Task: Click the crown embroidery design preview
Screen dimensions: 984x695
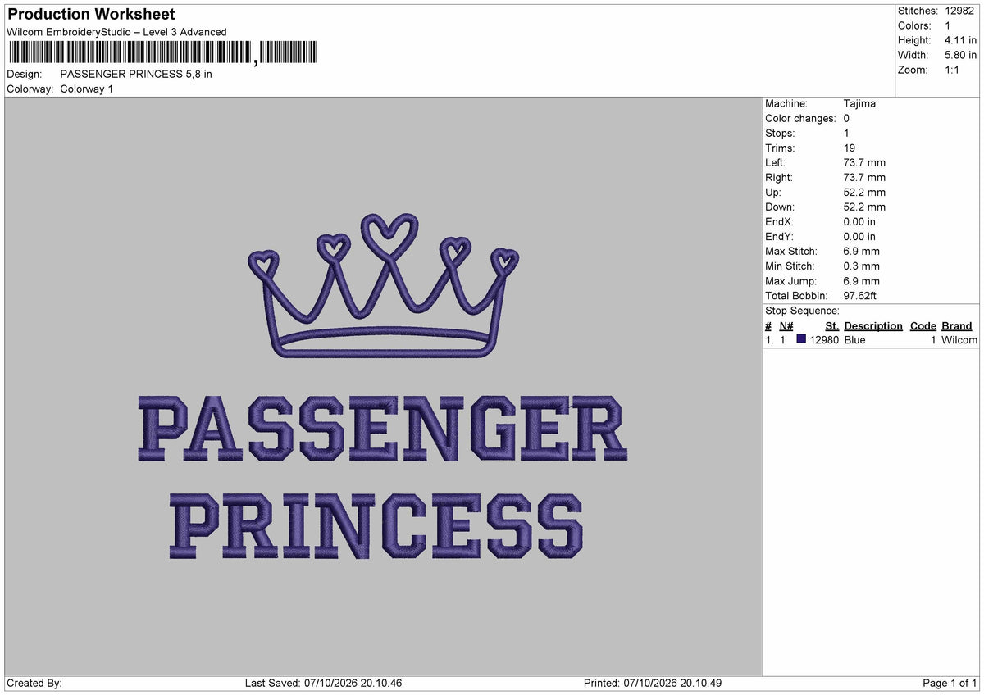Action: (x=384, y=287)
